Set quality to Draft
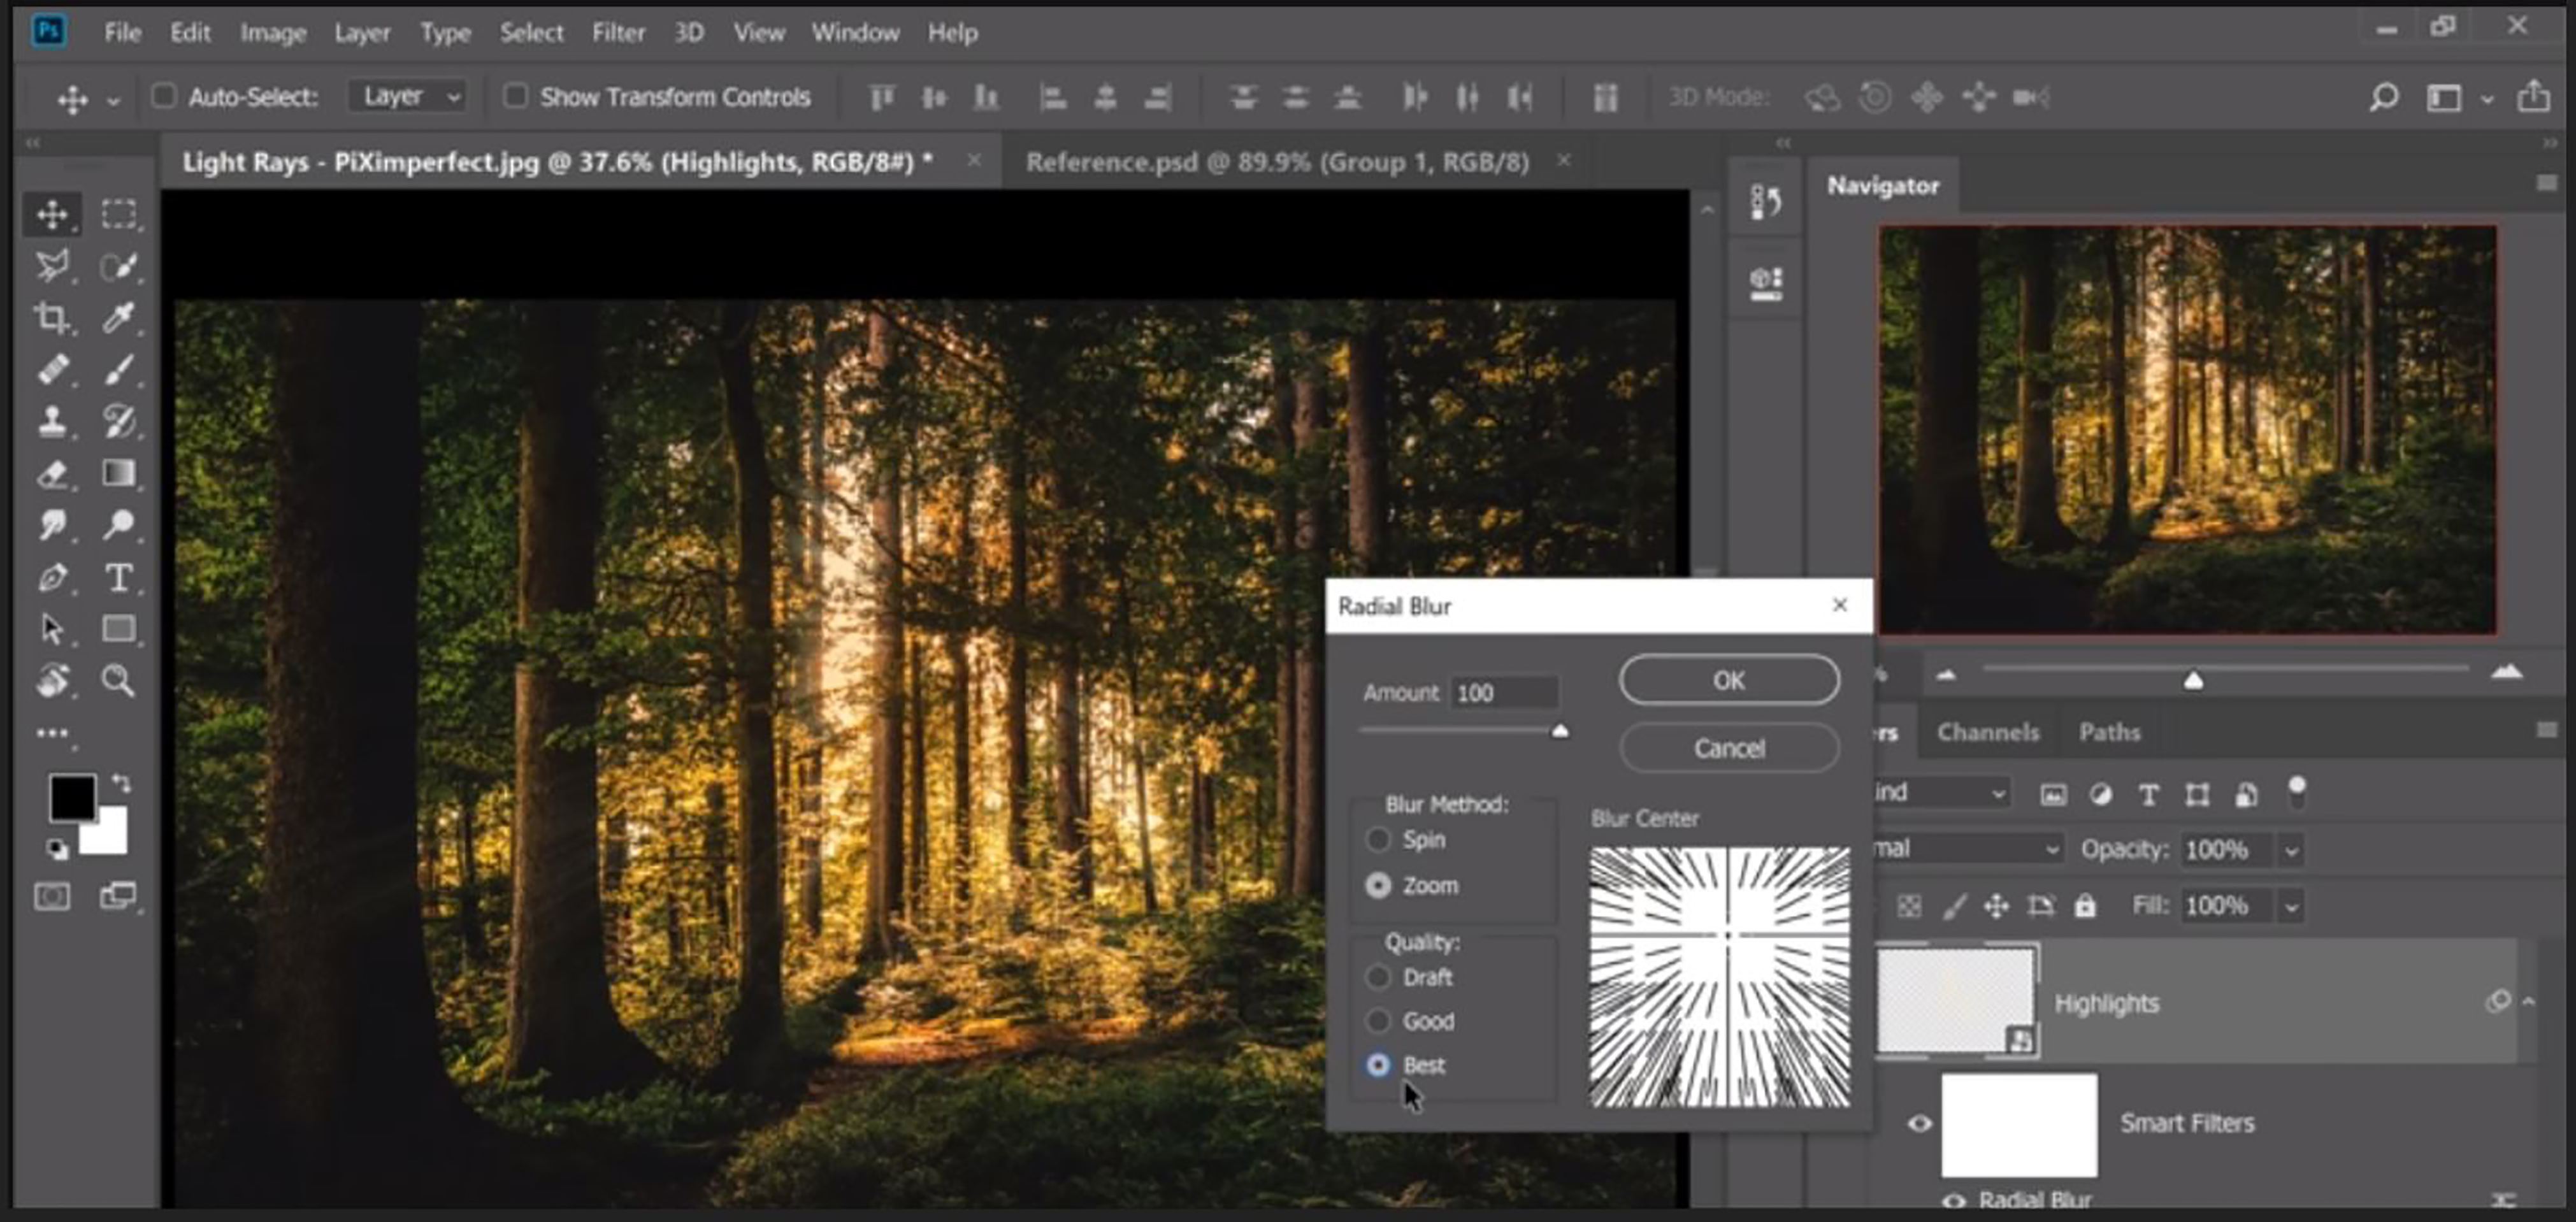This screenshot has width=2576, height=1222. click(1378, 977)
